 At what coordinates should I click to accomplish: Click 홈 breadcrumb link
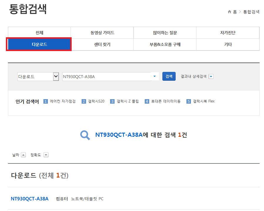click(x=235, y=12)
